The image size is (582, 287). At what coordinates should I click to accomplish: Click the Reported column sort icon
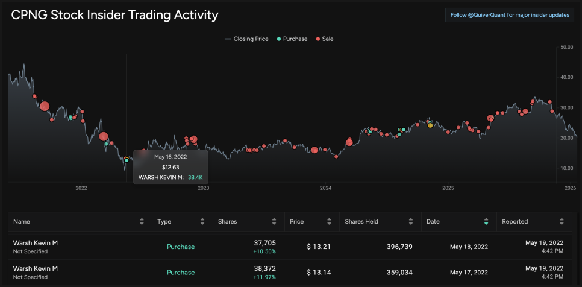tap(562, 221)
